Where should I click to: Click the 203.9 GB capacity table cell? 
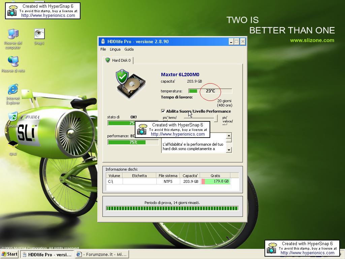[191, 181]
